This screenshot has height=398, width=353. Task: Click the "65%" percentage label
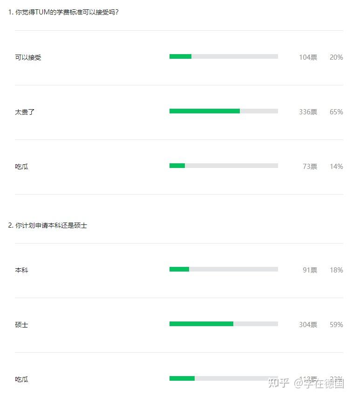(336, 112)
